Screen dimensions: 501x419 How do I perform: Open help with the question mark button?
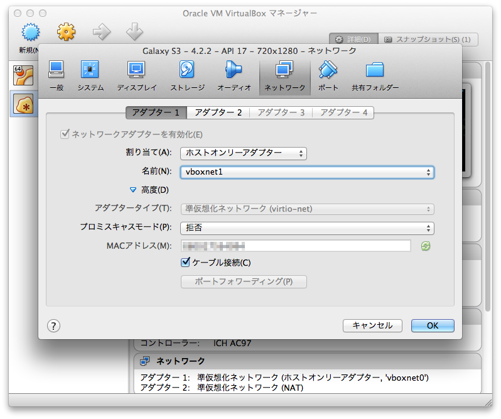tap(53, 325)
